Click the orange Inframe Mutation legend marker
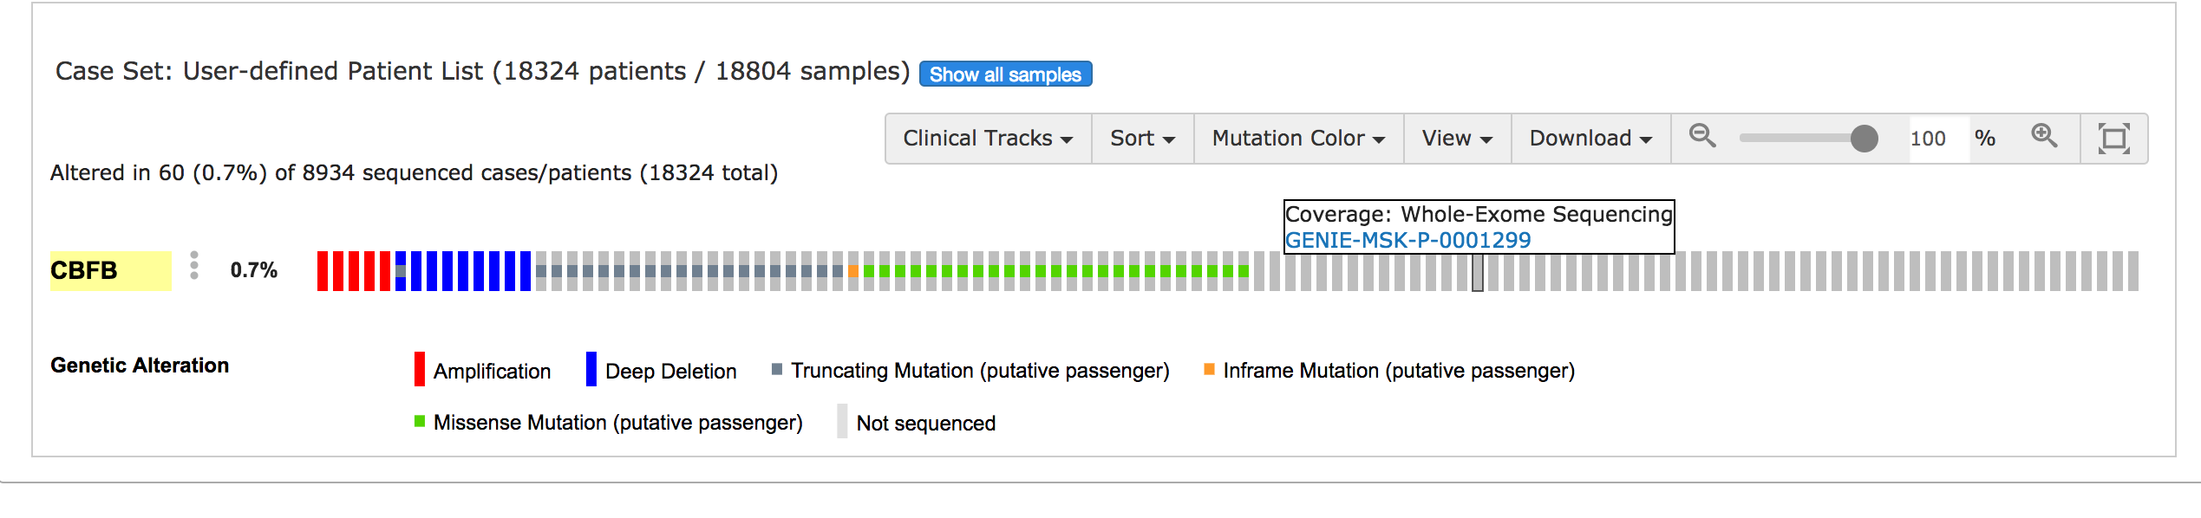The width and height of the screenshot is (2201, 518). click(x=1209, y=369)
